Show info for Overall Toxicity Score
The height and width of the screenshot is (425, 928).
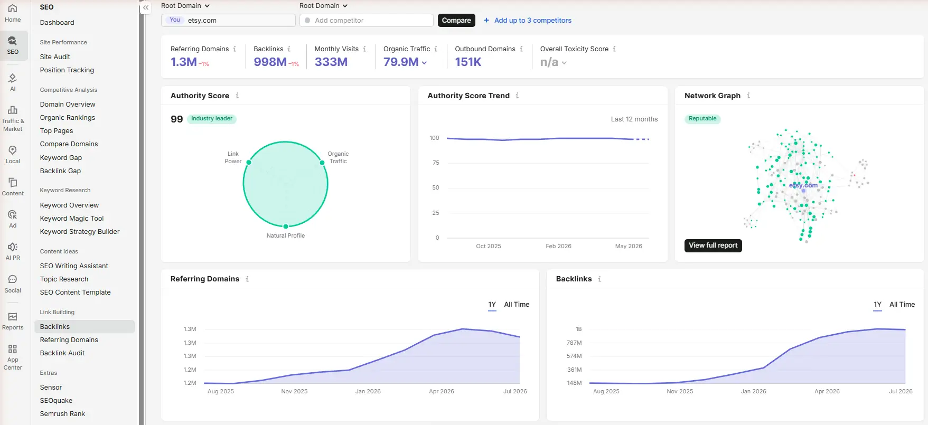pyautogui.click(x=614, y=49)
